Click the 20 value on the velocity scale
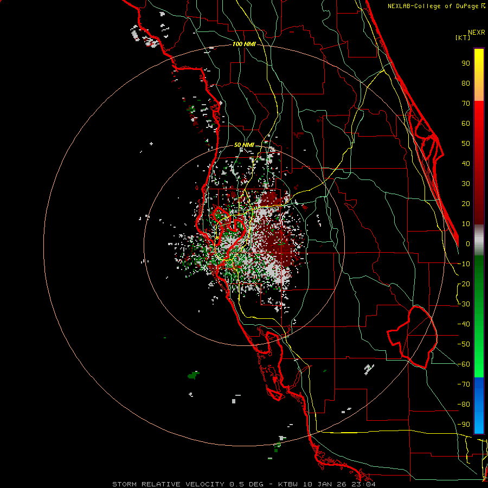 tap(466, 204)
